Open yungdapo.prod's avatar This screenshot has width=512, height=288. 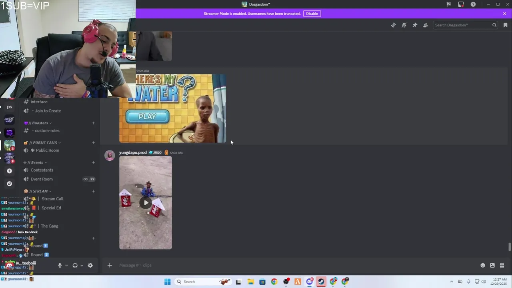[110, 156]
